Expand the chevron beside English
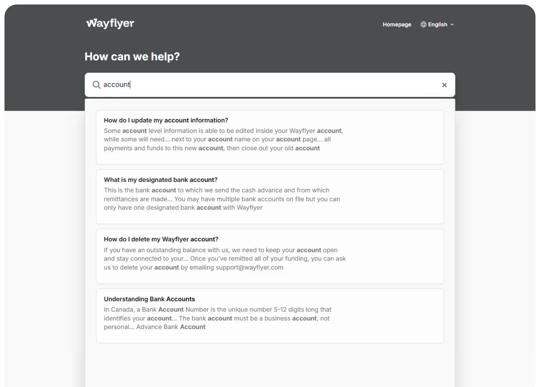Image resolution: width=540 pixels, height=387 pixels. pyautogui.click(x=452, y=25)
